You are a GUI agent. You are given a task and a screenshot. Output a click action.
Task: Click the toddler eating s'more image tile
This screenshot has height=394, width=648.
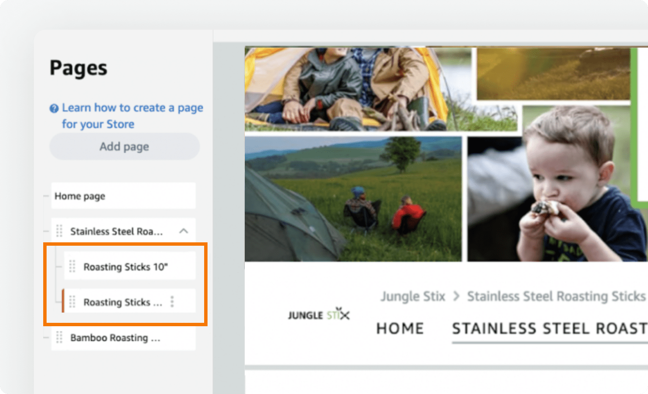(558, 198)
